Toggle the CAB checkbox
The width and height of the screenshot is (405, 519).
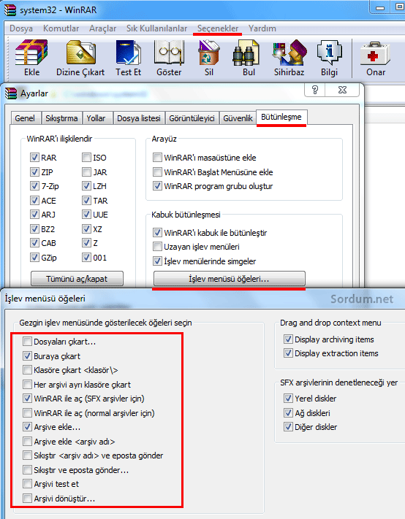(x=34, y=243)
